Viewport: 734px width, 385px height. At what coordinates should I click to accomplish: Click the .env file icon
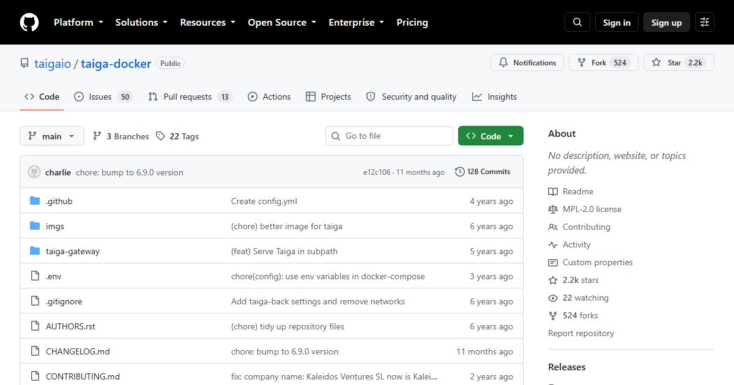(x=35, y=276)
